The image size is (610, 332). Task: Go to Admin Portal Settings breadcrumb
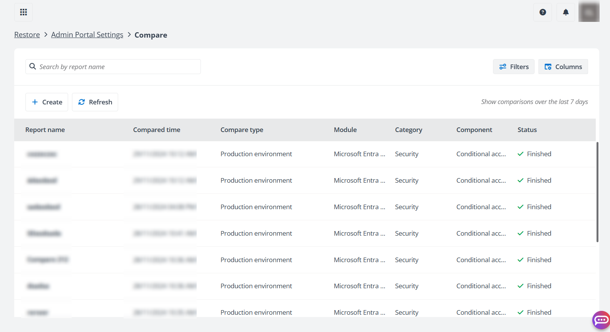tap(87, 35)
